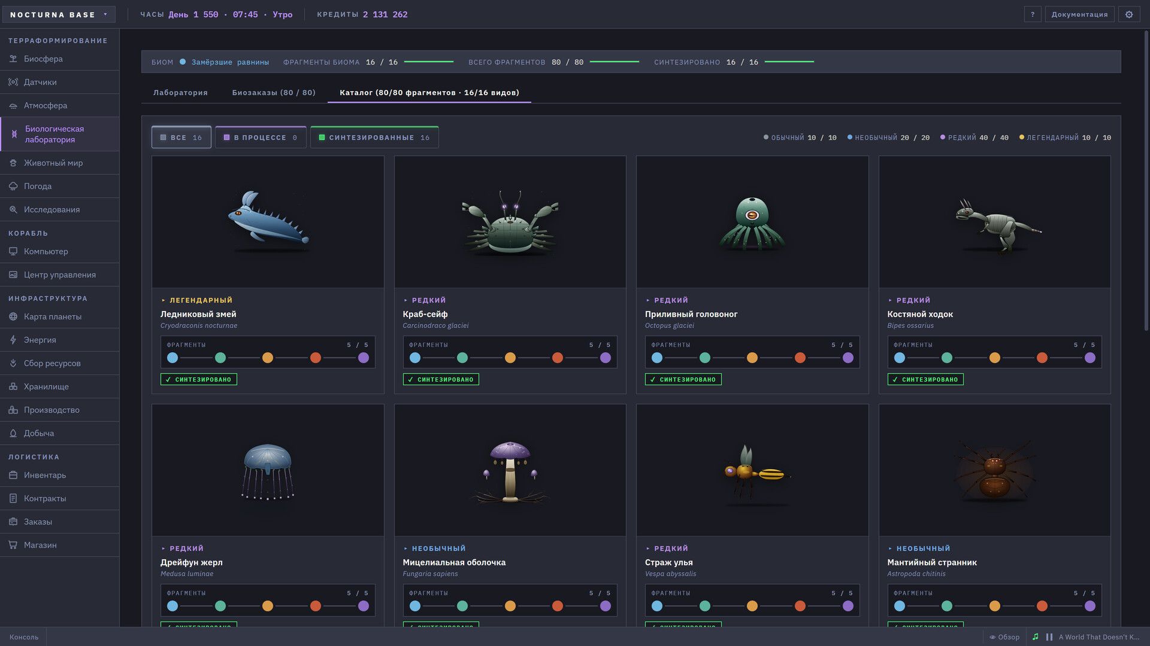The width and height of the screenshot is (1150, 646).
Task: Open Датчики sensors section
Action: click(59, 82)
